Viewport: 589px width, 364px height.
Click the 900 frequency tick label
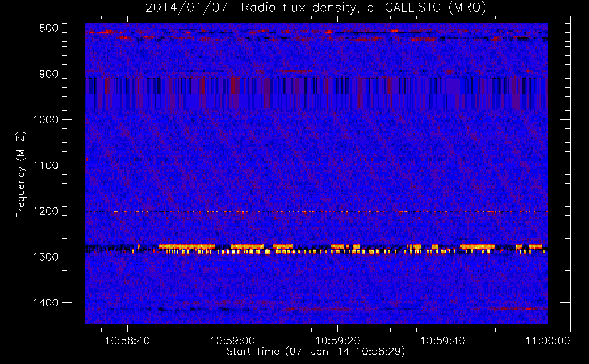tap(49, 74)
